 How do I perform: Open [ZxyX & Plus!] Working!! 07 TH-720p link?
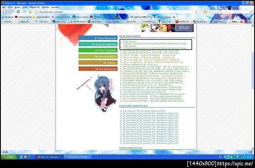pyautogui.click(x=153, y=97)
